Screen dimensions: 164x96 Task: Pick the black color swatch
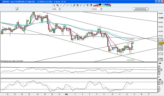(x=100, y=4)
